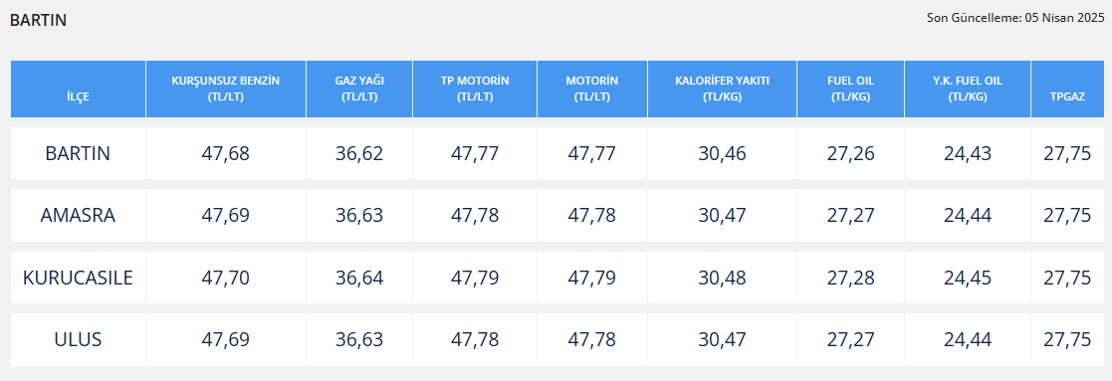Select Bartın's 47,68 gasoline price
The width and height of the screenshot is (1112, 381).
226,153
